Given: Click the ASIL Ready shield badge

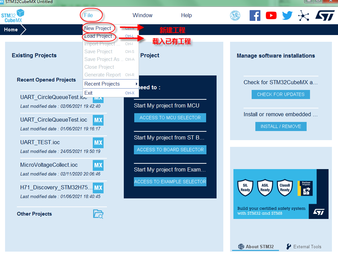Looking at the screenshot, I should 265,188.
